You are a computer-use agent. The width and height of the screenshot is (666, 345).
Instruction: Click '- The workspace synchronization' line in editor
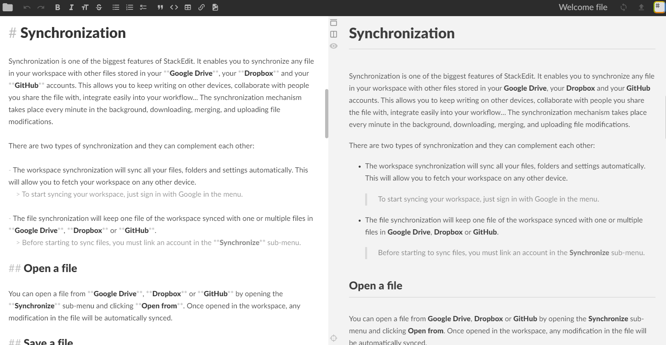pos(158,176)
